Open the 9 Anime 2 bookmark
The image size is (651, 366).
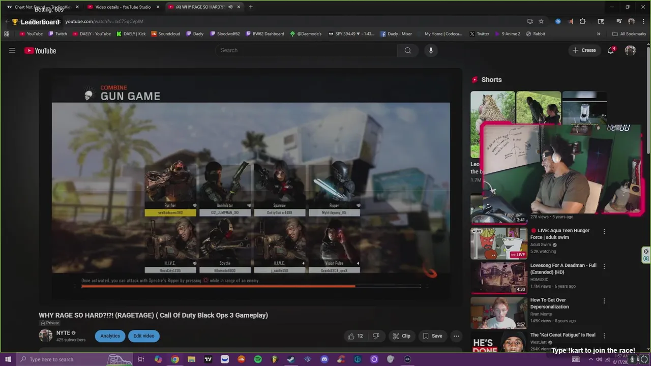pos(507,34)
